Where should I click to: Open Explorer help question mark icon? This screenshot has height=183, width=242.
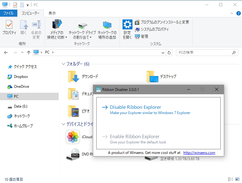click(238, 13)
